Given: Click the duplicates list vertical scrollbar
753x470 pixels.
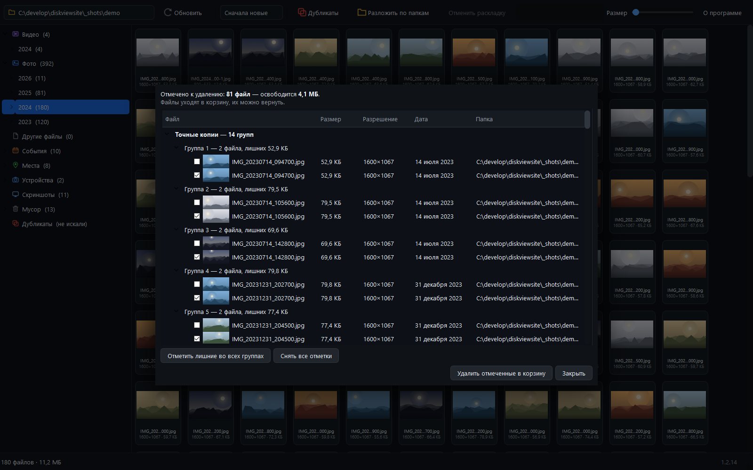Looking at the screenshot, I should click(x=587, y=119).
